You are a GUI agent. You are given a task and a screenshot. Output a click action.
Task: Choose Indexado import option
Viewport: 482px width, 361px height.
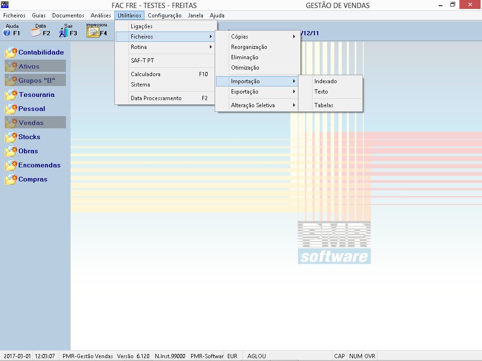[330, 81]
